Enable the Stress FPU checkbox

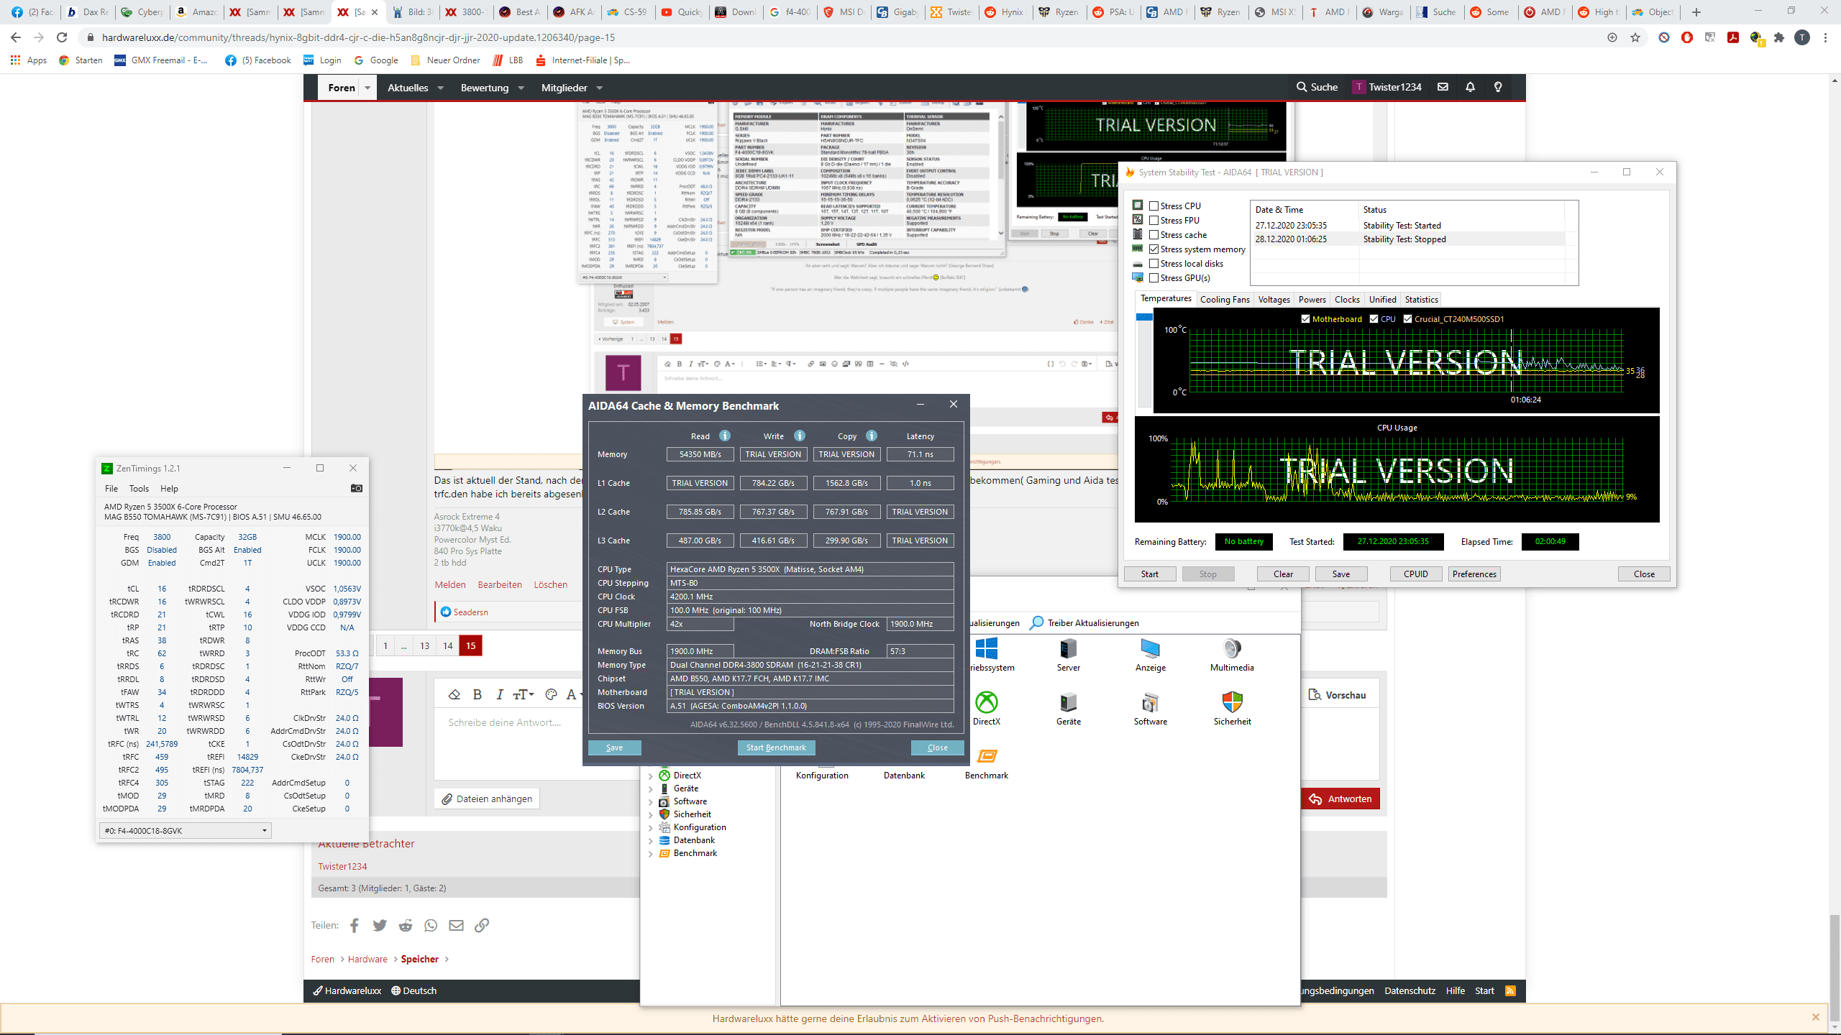coord(1154,221)
